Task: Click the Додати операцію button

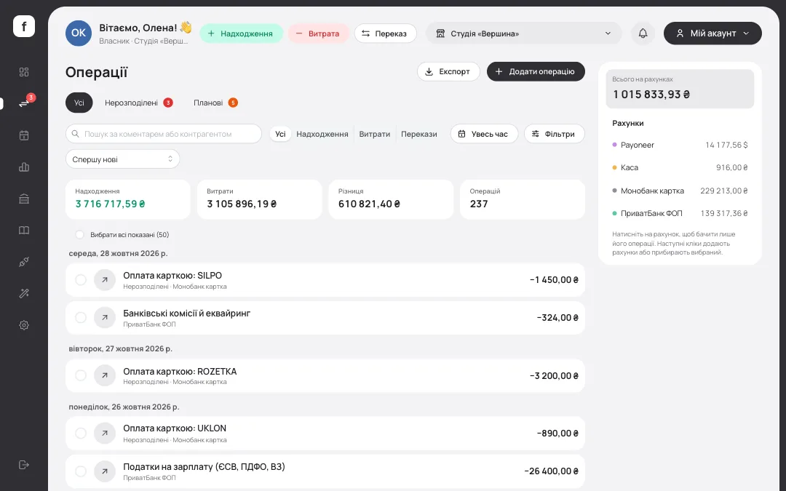Action: click(x=536, y=71)
